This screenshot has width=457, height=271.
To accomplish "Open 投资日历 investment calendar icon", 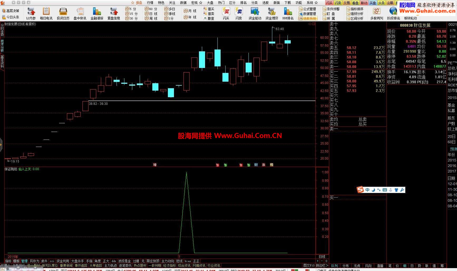I will point(63,13).
